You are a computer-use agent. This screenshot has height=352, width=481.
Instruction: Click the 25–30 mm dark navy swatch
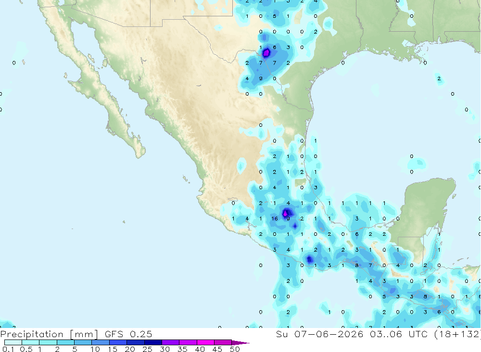click(153, 342)
